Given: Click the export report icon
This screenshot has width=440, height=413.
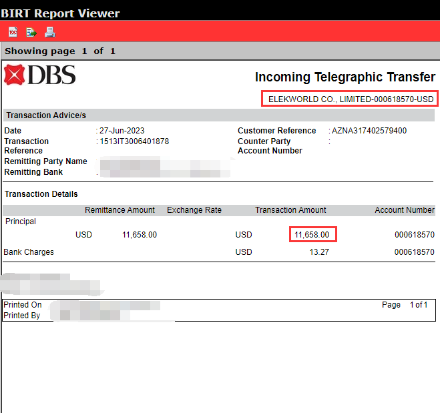Looking at the screenshot, I should click(31, 32).
